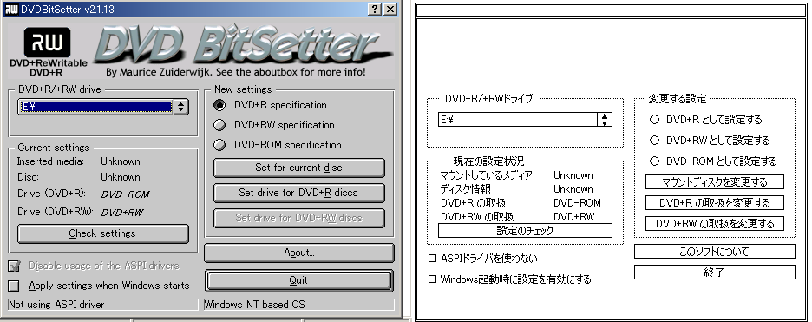Click the DVD+ReWritable RW logo

coord(47,43)
